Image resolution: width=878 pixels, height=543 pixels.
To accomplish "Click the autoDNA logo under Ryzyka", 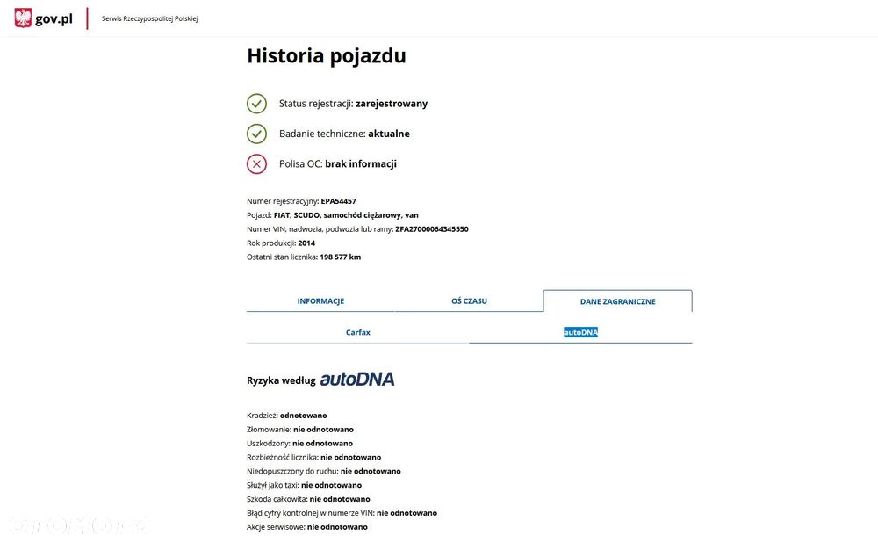I will (356, 380).
